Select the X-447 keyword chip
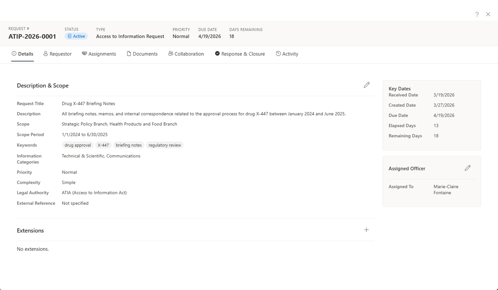498x290 pixels. point(103,145)
